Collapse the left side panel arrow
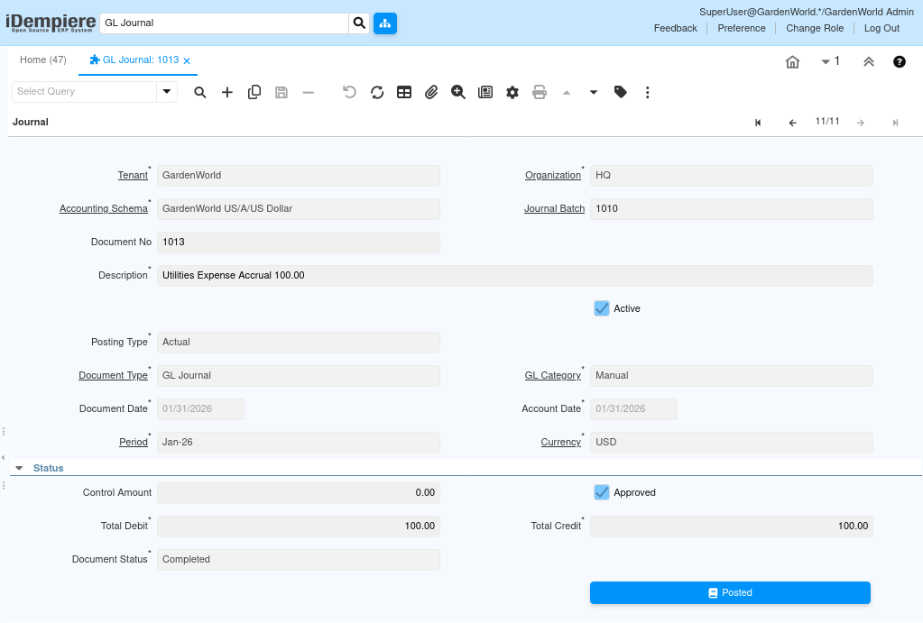 click(x=3, y=458)
